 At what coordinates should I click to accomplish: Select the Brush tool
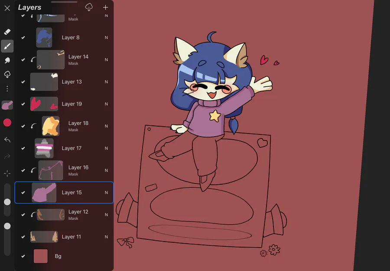pos(7,46)
